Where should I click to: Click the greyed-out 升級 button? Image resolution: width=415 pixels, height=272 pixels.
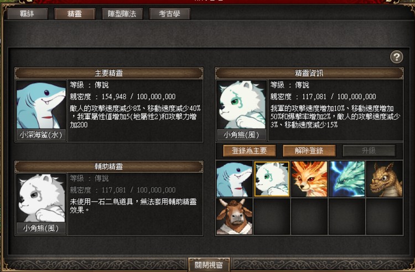369,151
